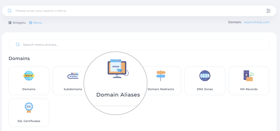
Task: Click the magnifier in menu entries search
Action: click(17, 45)
